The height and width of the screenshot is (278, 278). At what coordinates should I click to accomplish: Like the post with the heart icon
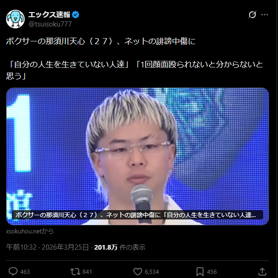tap(138, 271)
